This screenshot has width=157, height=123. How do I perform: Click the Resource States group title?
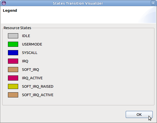click(17, 28)
